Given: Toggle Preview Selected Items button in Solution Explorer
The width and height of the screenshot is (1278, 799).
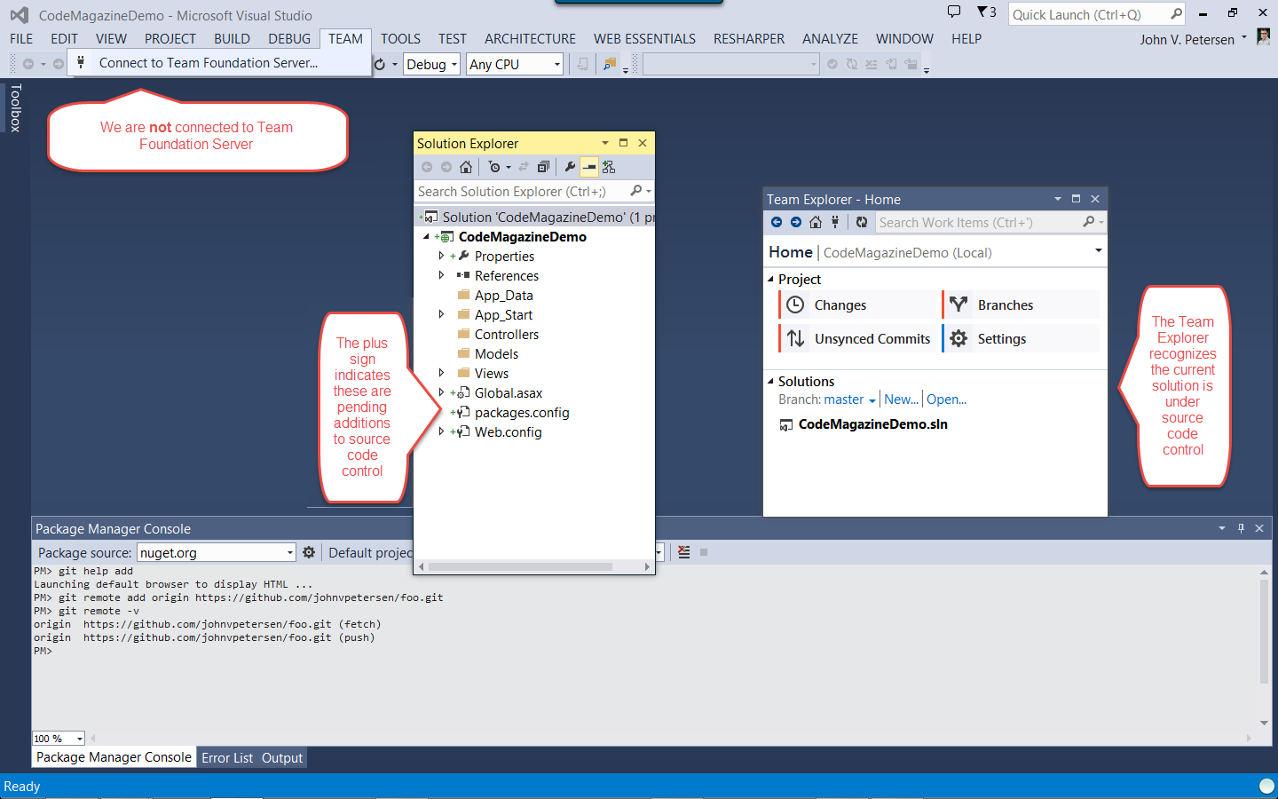Looking at the screenshot, I should click(589, 167).
